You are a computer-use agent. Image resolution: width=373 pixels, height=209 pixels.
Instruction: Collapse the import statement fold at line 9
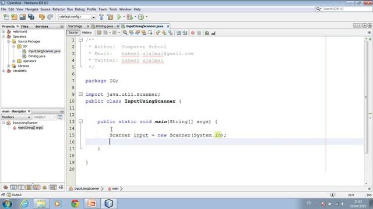[x=80, y=94]
